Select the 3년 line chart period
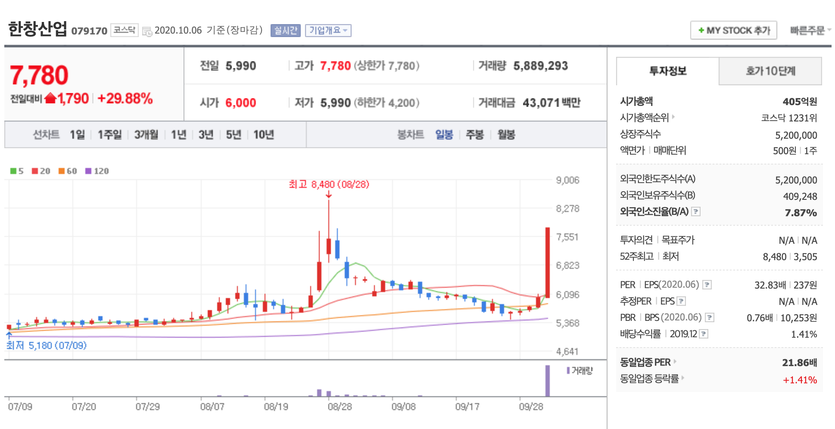Viewport: 835px width, 429px height. coord(206,135)
